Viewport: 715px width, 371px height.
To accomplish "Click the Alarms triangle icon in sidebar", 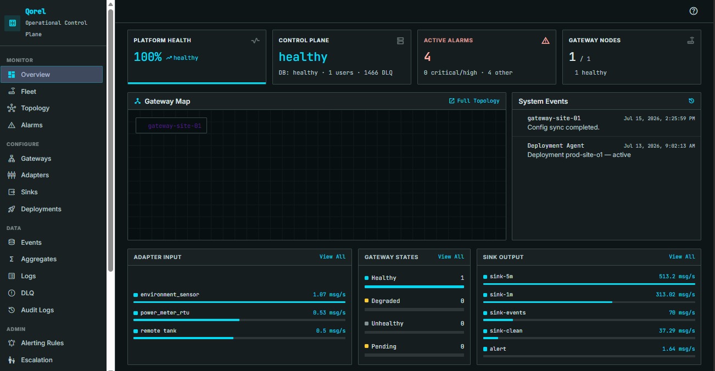I will 12,125.
